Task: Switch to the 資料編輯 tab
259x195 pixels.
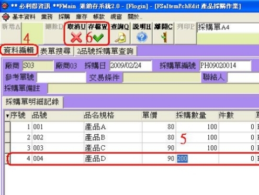Action: [x=19, y=50]
